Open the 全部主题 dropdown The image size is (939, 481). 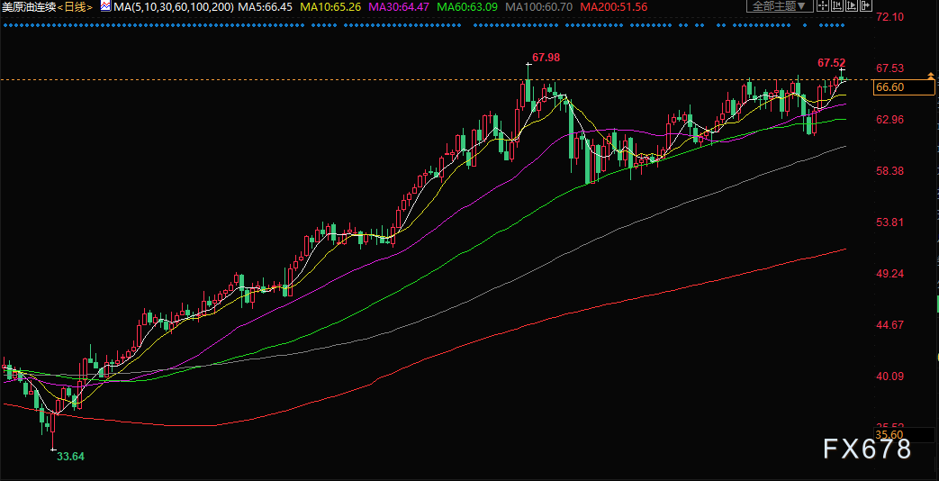point(782,6)
